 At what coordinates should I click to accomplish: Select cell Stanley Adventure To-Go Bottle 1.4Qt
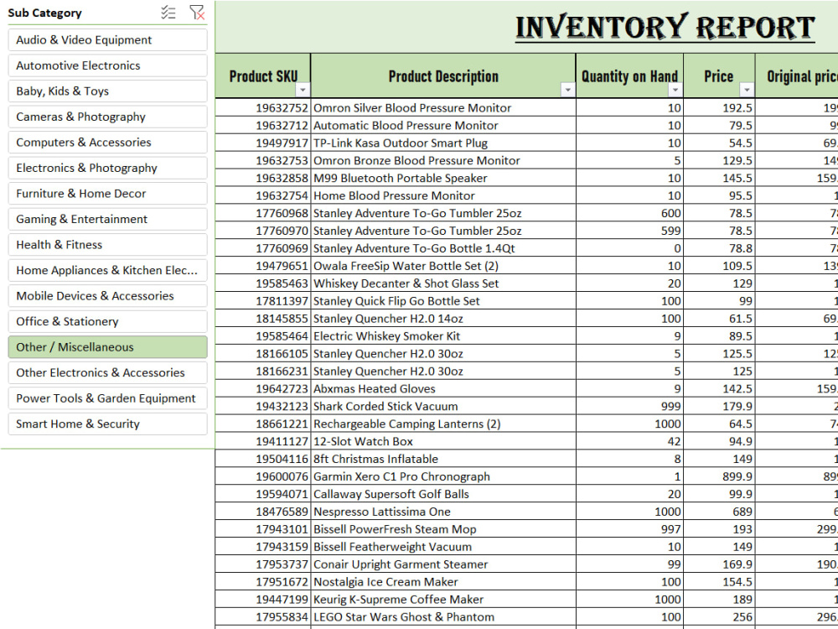point(443,249)
